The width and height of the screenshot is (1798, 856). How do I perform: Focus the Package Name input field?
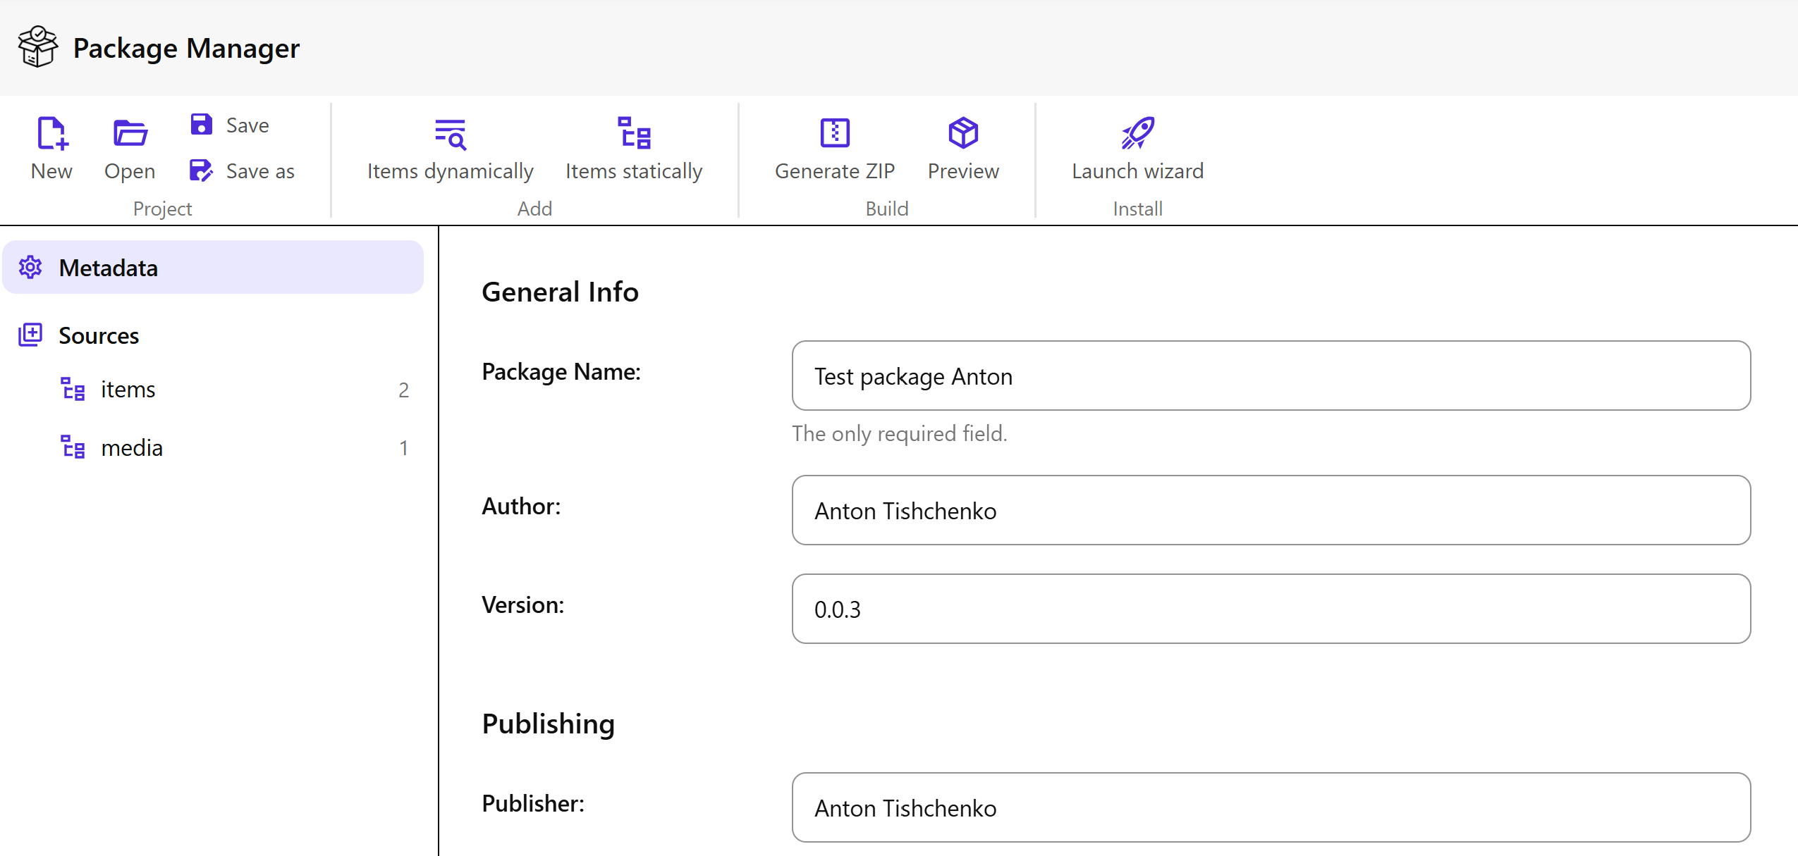[1271, 376]
